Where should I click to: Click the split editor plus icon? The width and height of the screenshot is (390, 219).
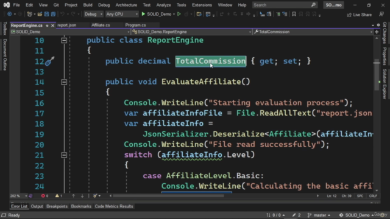(x=377, y=32)
